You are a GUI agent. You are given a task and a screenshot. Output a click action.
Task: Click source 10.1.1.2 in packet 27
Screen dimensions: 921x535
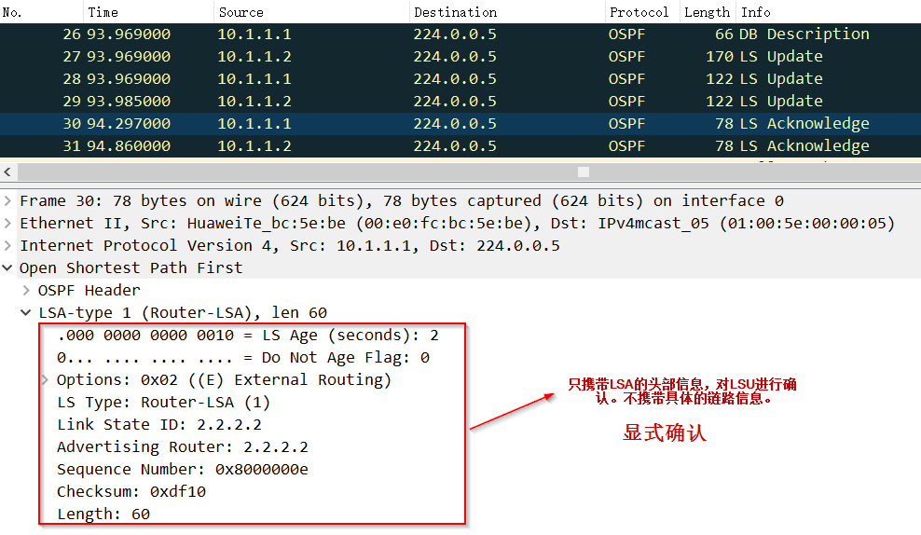coord(254,56)
